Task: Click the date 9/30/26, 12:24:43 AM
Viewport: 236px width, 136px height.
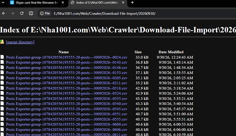Action: pos(175,57)
